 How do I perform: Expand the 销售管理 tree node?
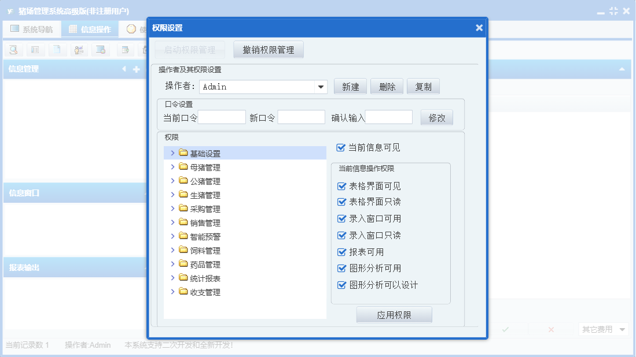tap(172, 222)
